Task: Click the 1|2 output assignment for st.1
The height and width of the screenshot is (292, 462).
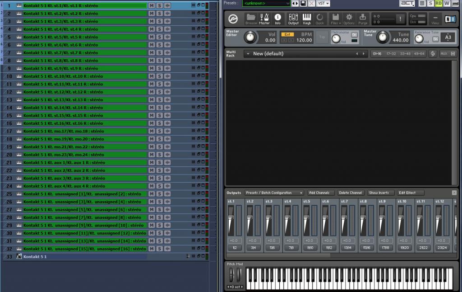Action: [235, 248]
